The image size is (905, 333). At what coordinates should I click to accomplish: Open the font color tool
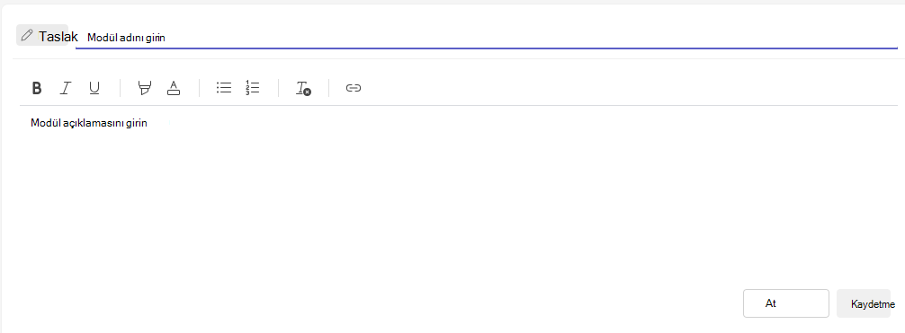tap(173, 88)
